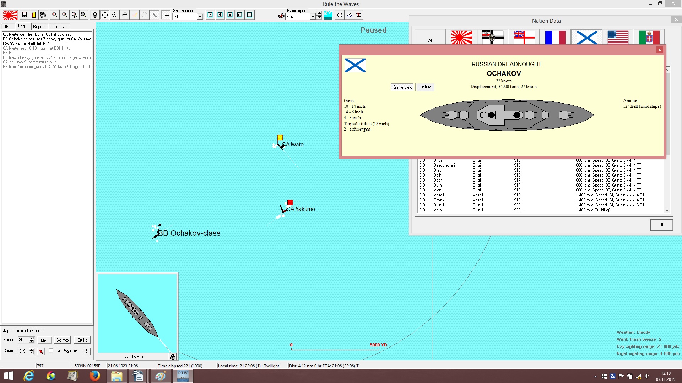This screenshot has height=383, width=682.
Task: Click the save game floppy disk icon
Action: click(x=24, y=15)
